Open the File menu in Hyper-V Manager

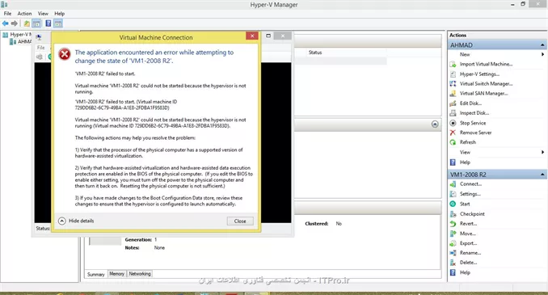[7, 14]
